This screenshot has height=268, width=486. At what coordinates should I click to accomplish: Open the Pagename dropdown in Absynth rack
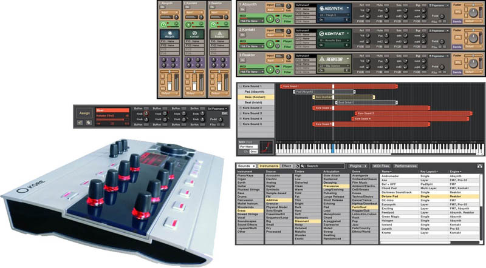(x=439, y=5)
